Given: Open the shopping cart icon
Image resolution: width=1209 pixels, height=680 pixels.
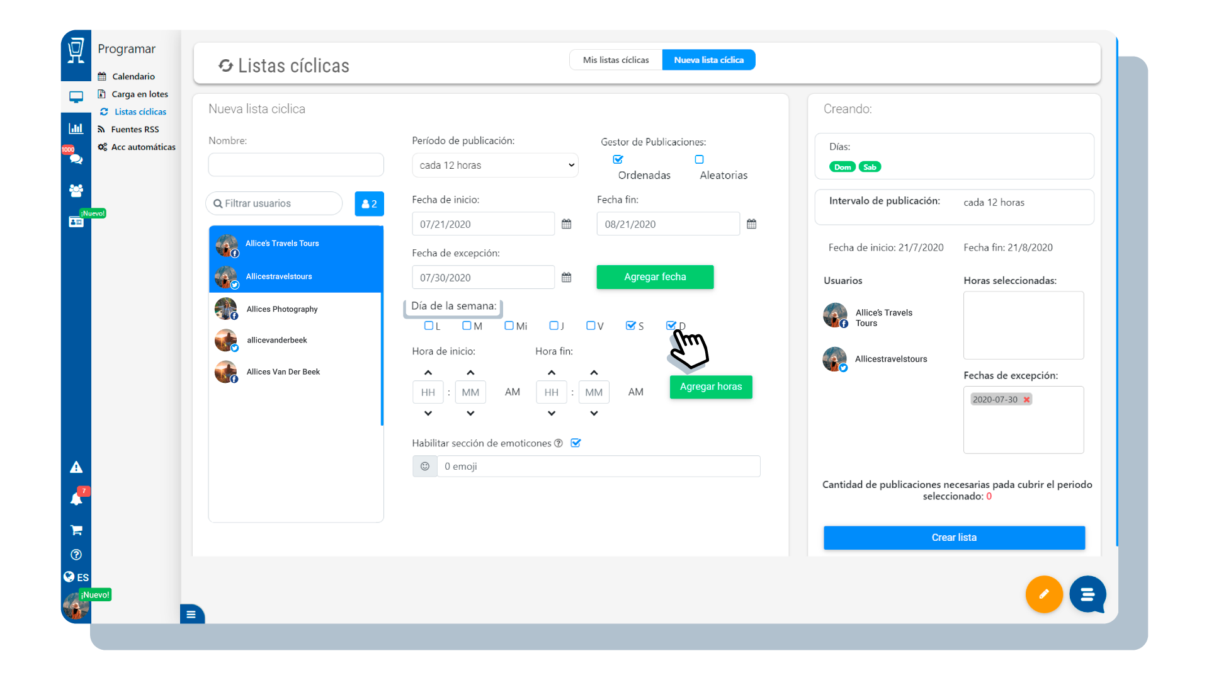Looking at the screenshot, I should tap(76, 530).
